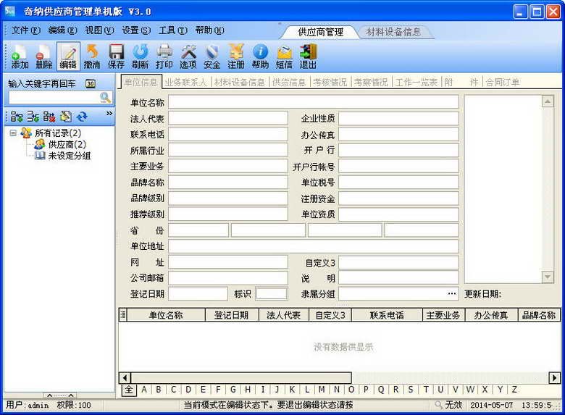Click the notes panel scroll up arrow

[548, 101]
